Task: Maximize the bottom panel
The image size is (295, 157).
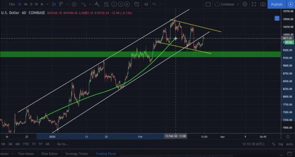Action: pos(290,154)
